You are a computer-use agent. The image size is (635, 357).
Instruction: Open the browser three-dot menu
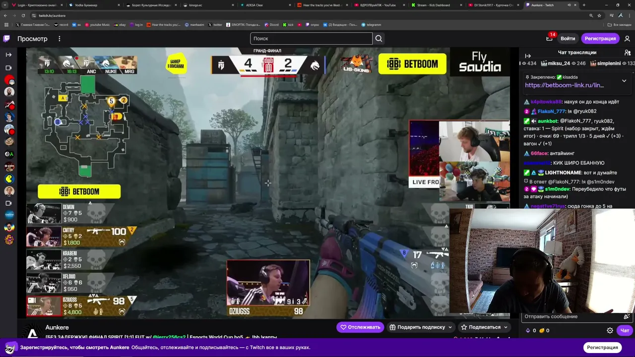[x=630, y=15]
